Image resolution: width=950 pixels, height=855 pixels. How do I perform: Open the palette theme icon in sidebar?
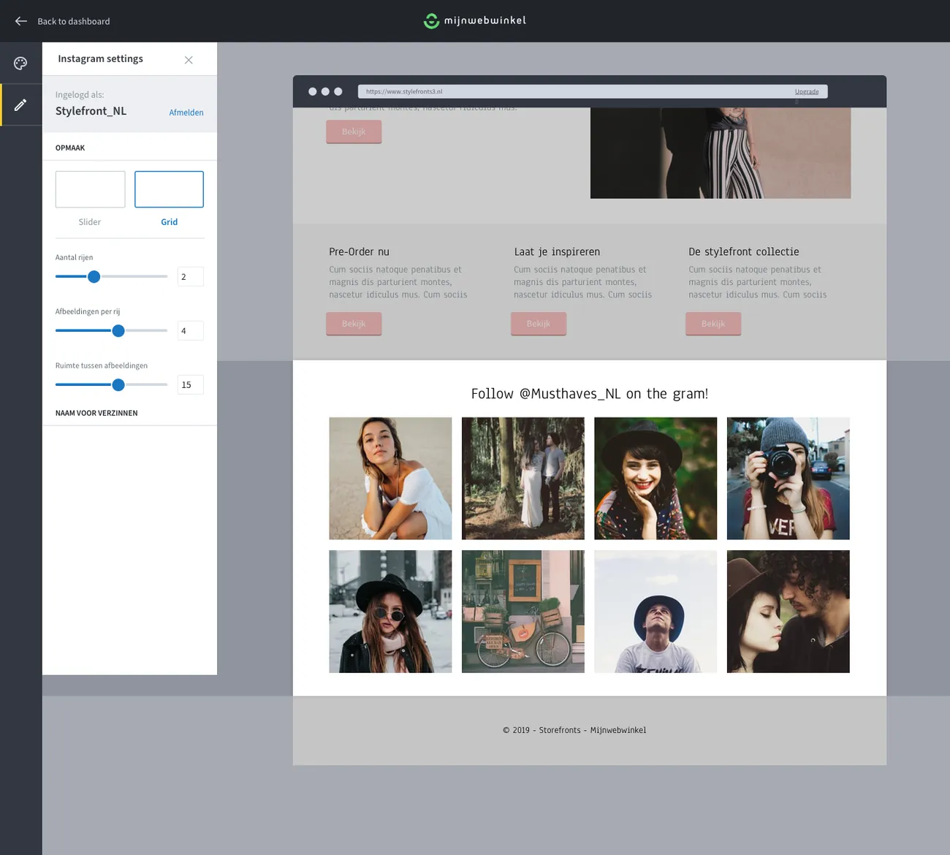[20, 64]
